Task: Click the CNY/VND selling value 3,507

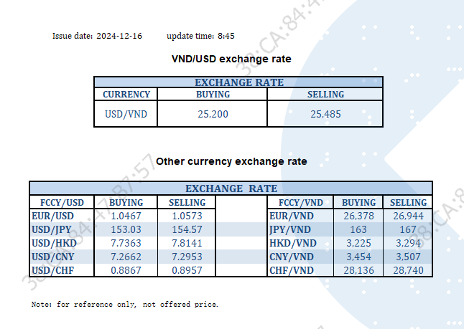Action: 408,257
